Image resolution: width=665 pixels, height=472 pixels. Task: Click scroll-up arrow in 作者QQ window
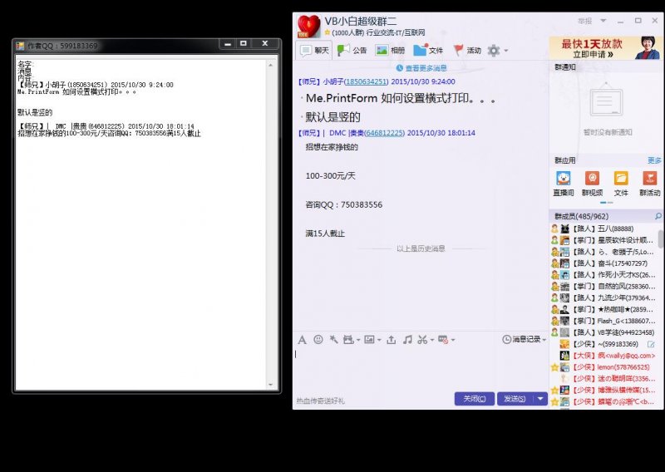click(x=271, y=66)
